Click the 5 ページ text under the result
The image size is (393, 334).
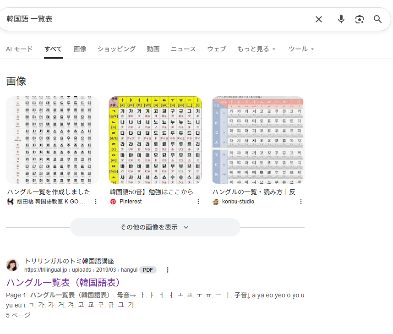point(18,315)
